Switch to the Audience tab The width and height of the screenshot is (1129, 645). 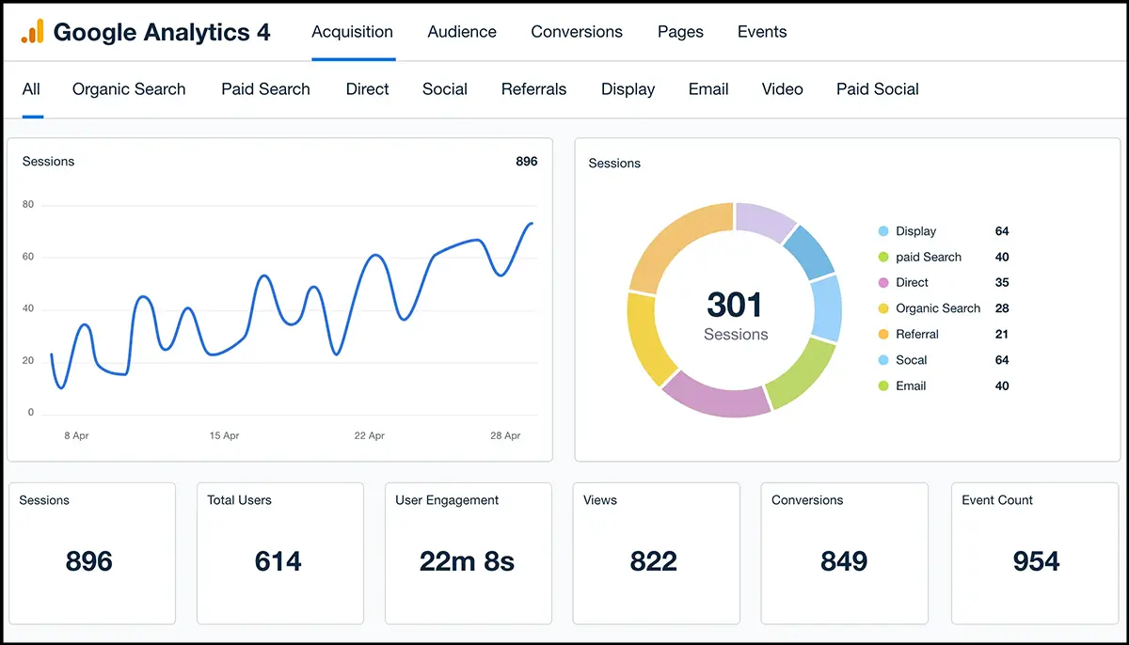point(462,32)
